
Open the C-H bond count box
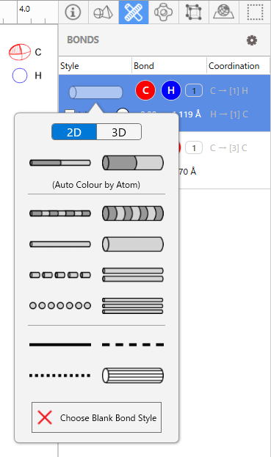(x=194, y=91)
